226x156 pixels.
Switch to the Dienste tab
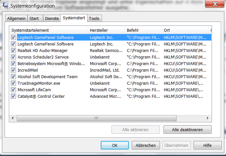click(52, 18)
